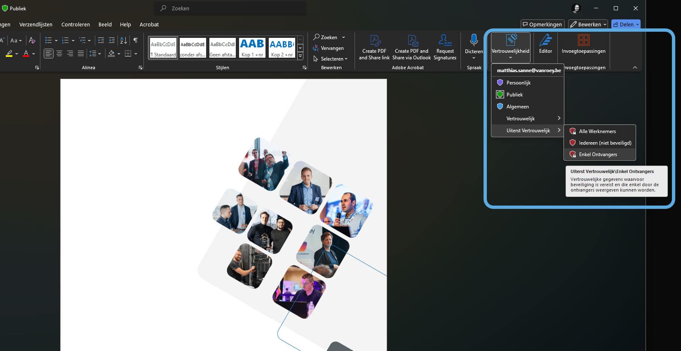Click the multilevel list icon
Image resolution: width=681 pixels, height=351 pixels.
point(82,40)
